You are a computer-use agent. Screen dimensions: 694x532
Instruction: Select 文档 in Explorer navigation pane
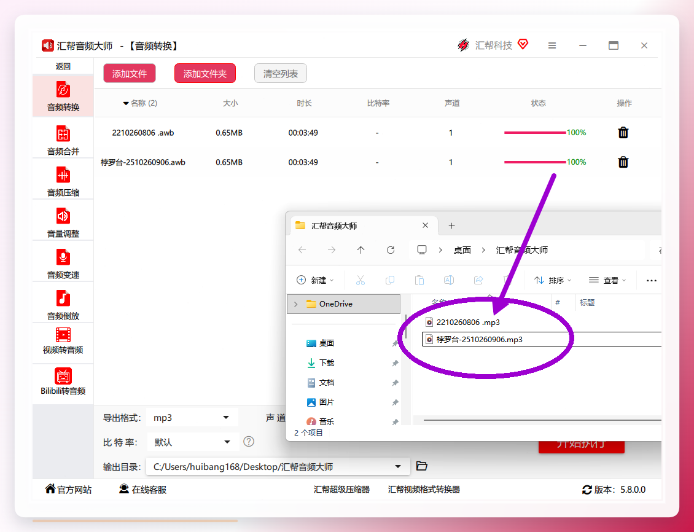327,382
